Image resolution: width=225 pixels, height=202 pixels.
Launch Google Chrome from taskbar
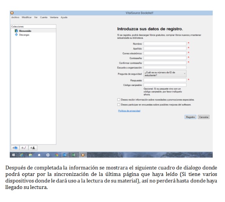[x=57, y=155]
